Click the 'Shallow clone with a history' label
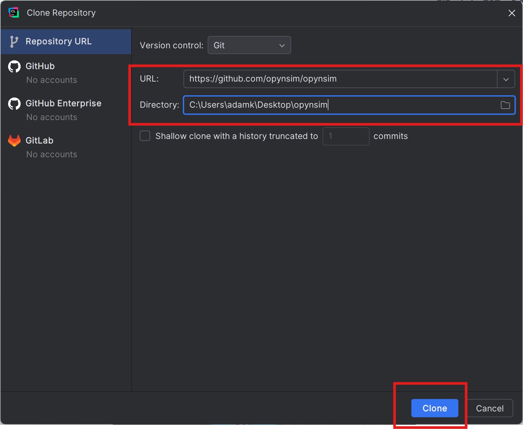The height and width of the screenshot is (429, 523). pos(236,136)
